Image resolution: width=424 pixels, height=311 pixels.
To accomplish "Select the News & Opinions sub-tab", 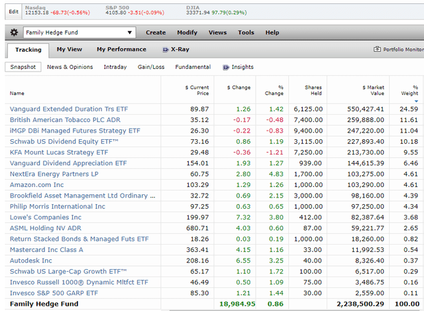I will coord(70,67).
